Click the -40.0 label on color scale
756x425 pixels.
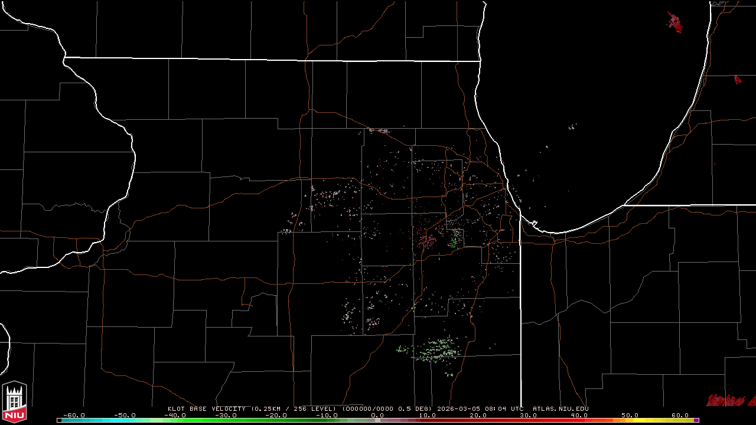coord(175,416)
